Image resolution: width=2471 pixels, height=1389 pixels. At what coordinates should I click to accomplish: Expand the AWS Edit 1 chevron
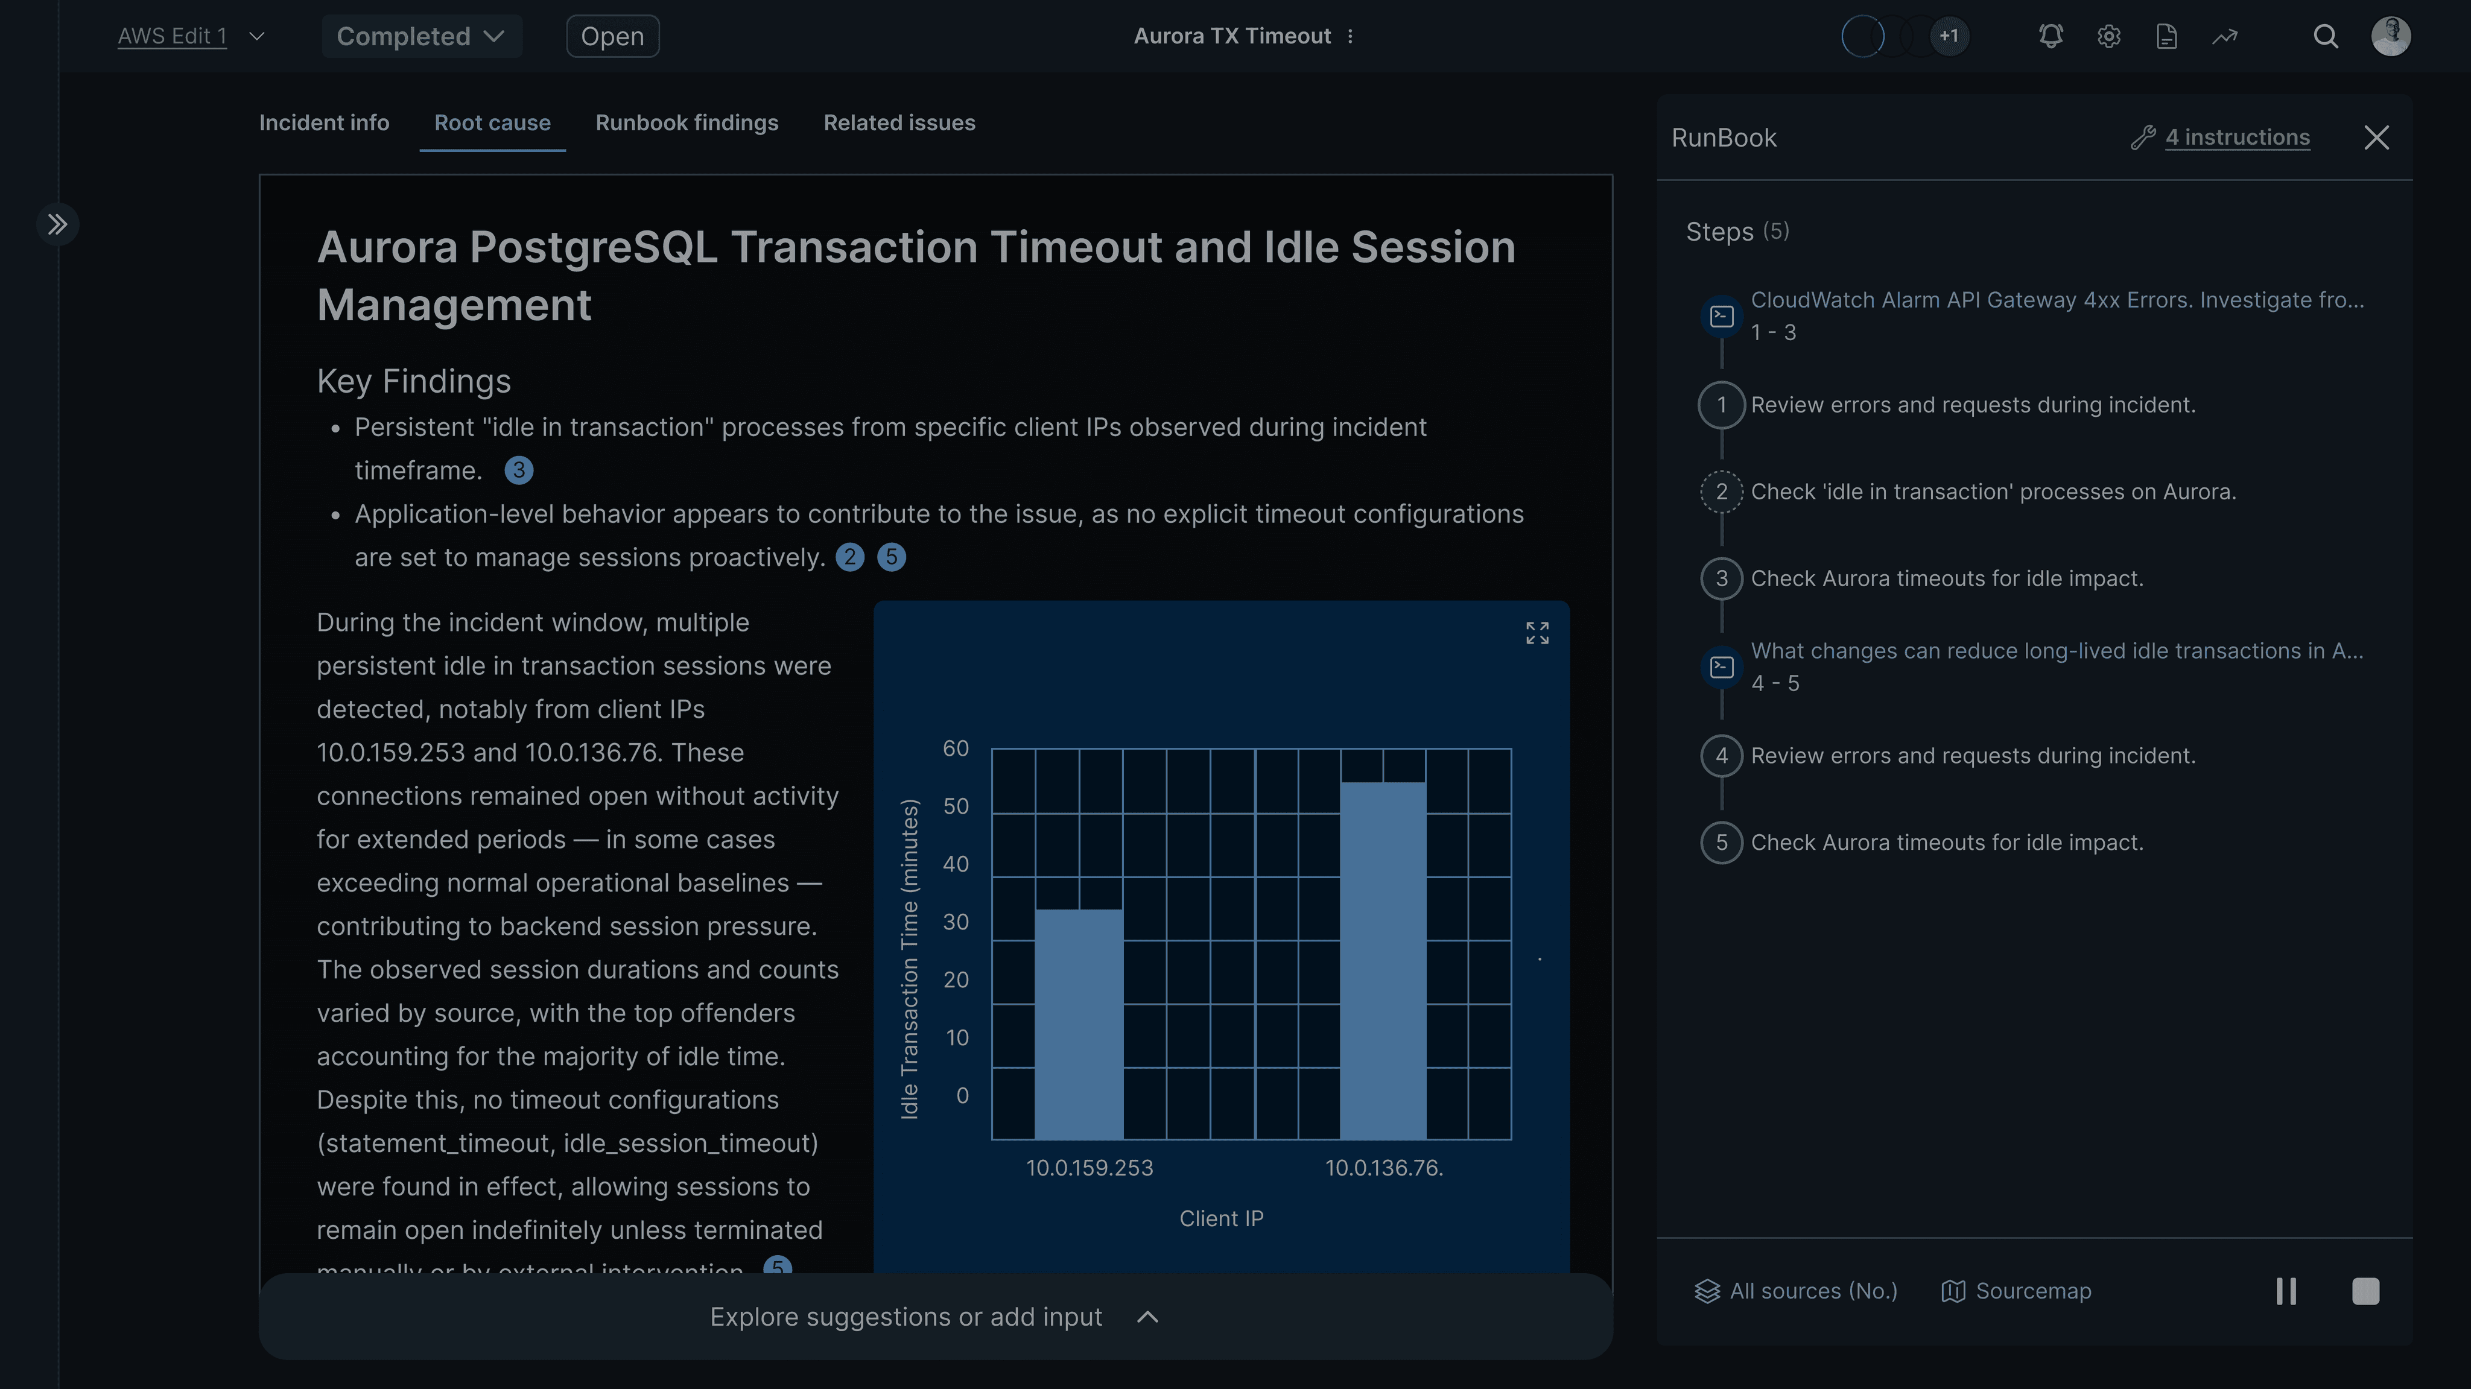click(256, 36)
